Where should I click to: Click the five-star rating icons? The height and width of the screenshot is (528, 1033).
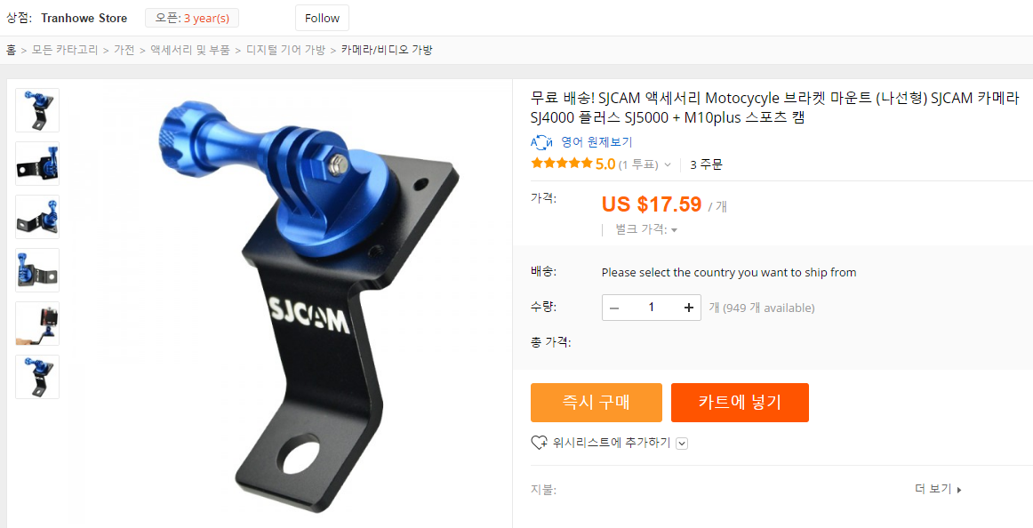(x=562, y=164)
